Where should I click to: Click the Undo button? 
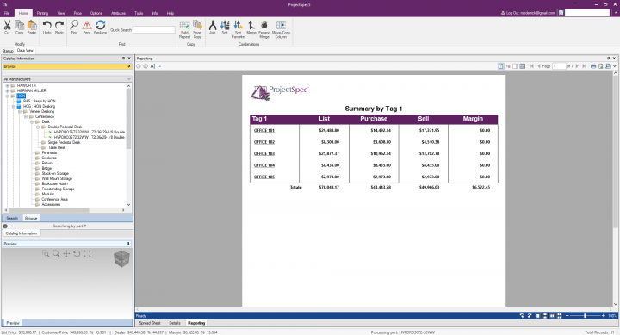46,28
